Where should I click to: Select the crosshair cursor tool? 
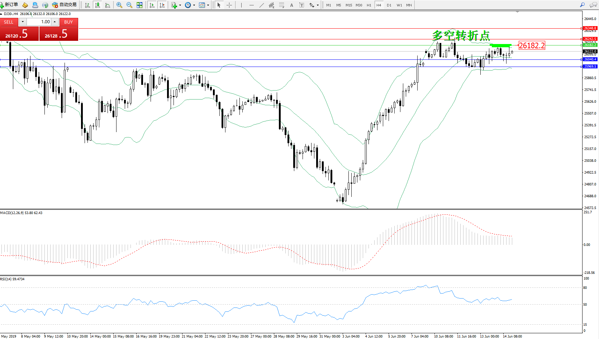(x=229, y=5)
